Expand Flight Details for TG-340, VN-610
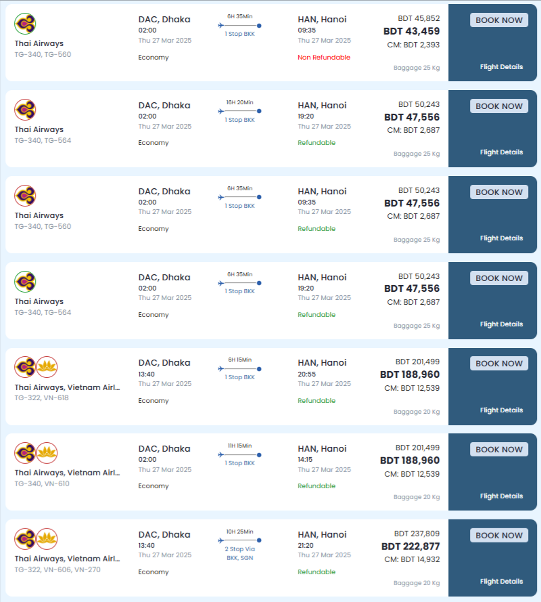Screen dimensions: 541x602 tap(501, 496)
